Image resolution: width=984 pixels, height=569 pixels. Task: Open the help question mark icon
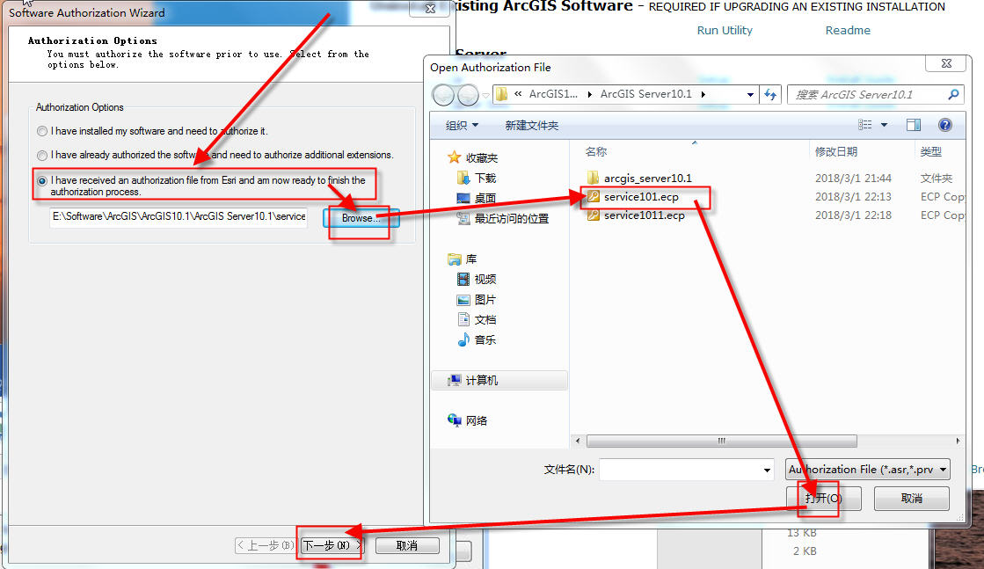(944, 125)
